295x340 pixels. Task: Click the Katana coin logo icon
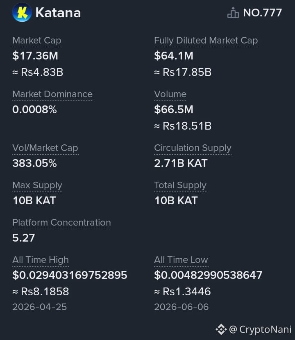22,12
